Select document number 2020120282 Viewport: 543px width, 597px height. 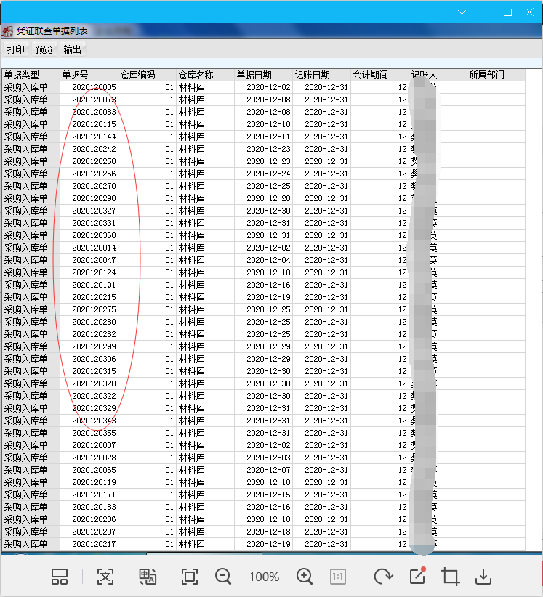[x=94, y=334]
